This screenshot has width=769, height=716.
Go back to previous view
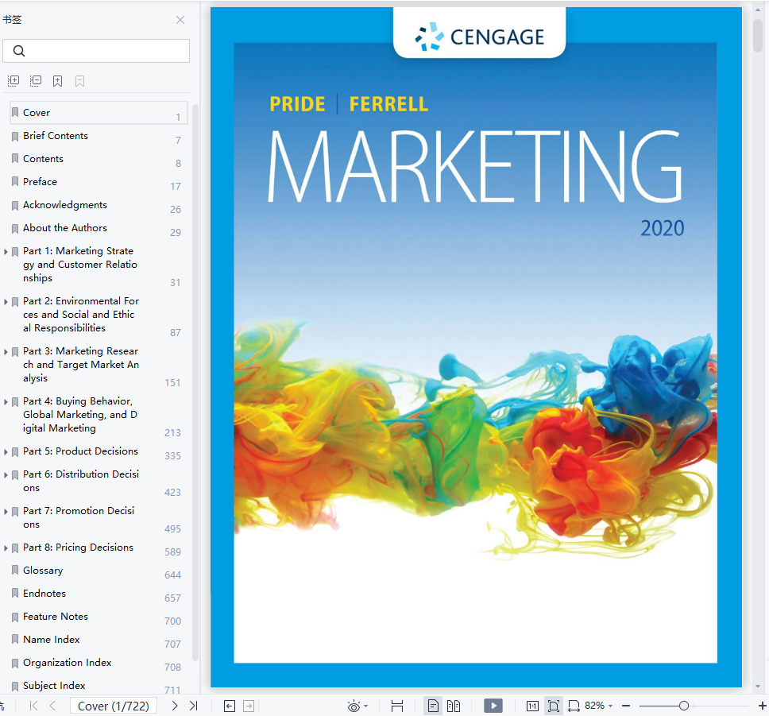pyautogui.click(x=230, y=706)
